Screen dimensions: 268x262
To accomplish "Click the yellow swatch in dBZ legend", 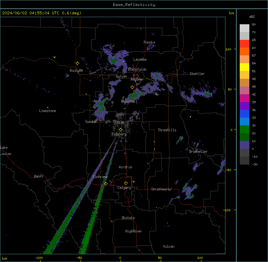I will [x=244, y=67].
